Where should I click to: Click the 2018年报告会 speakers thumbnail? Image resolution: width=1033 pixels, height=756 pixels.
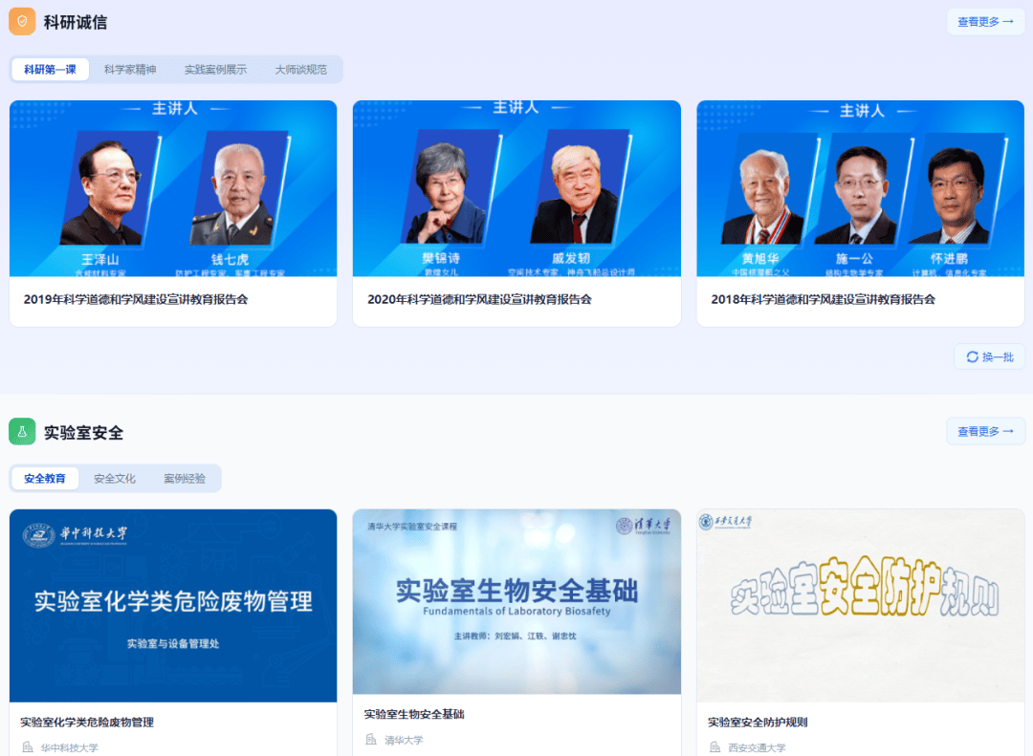(x=859, y=187)
